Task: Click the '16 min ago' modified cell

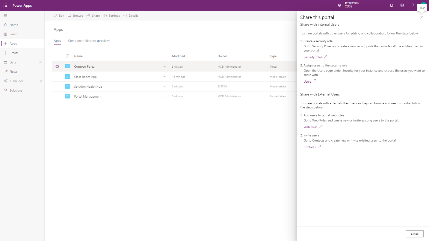Action: 179,77
